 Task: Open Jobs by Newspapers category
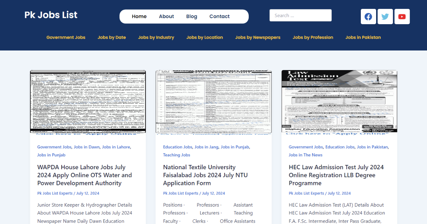point(258,37)
